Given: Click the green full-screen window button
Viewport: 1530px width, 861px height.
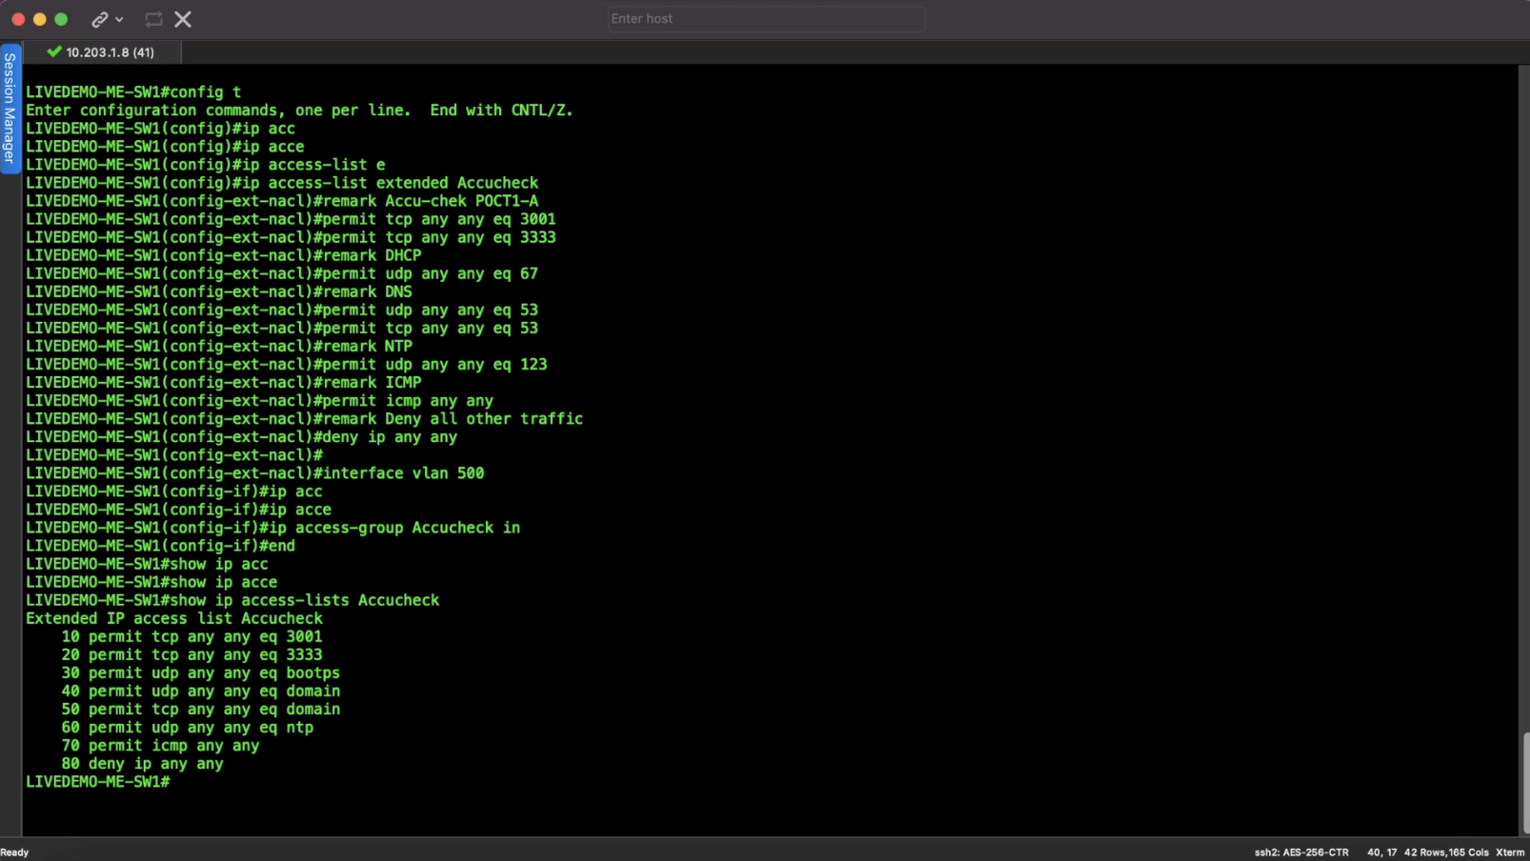Looking at the screenshot, I should tap(61, 19).
